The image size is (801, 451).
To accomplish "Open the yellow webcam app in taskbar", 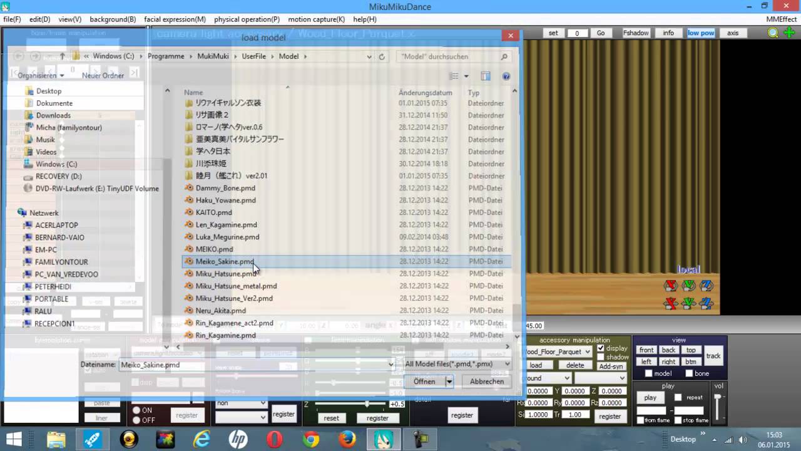I will point(129,440).
